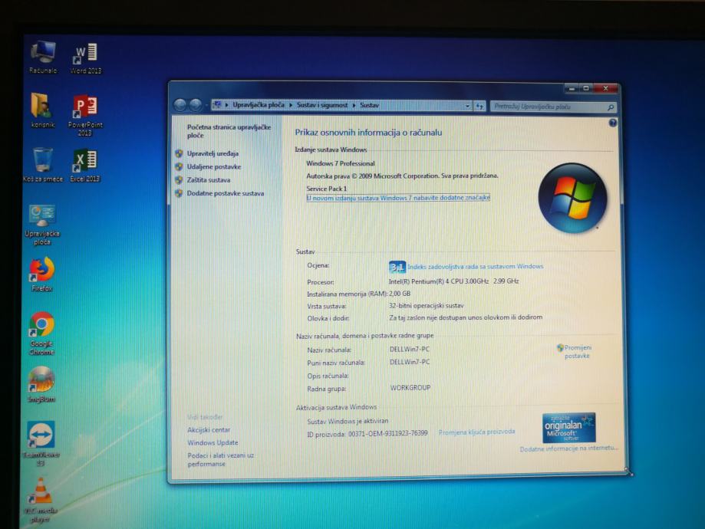
Task: Open Udaljene postavke link
Action: pos(214,166)
